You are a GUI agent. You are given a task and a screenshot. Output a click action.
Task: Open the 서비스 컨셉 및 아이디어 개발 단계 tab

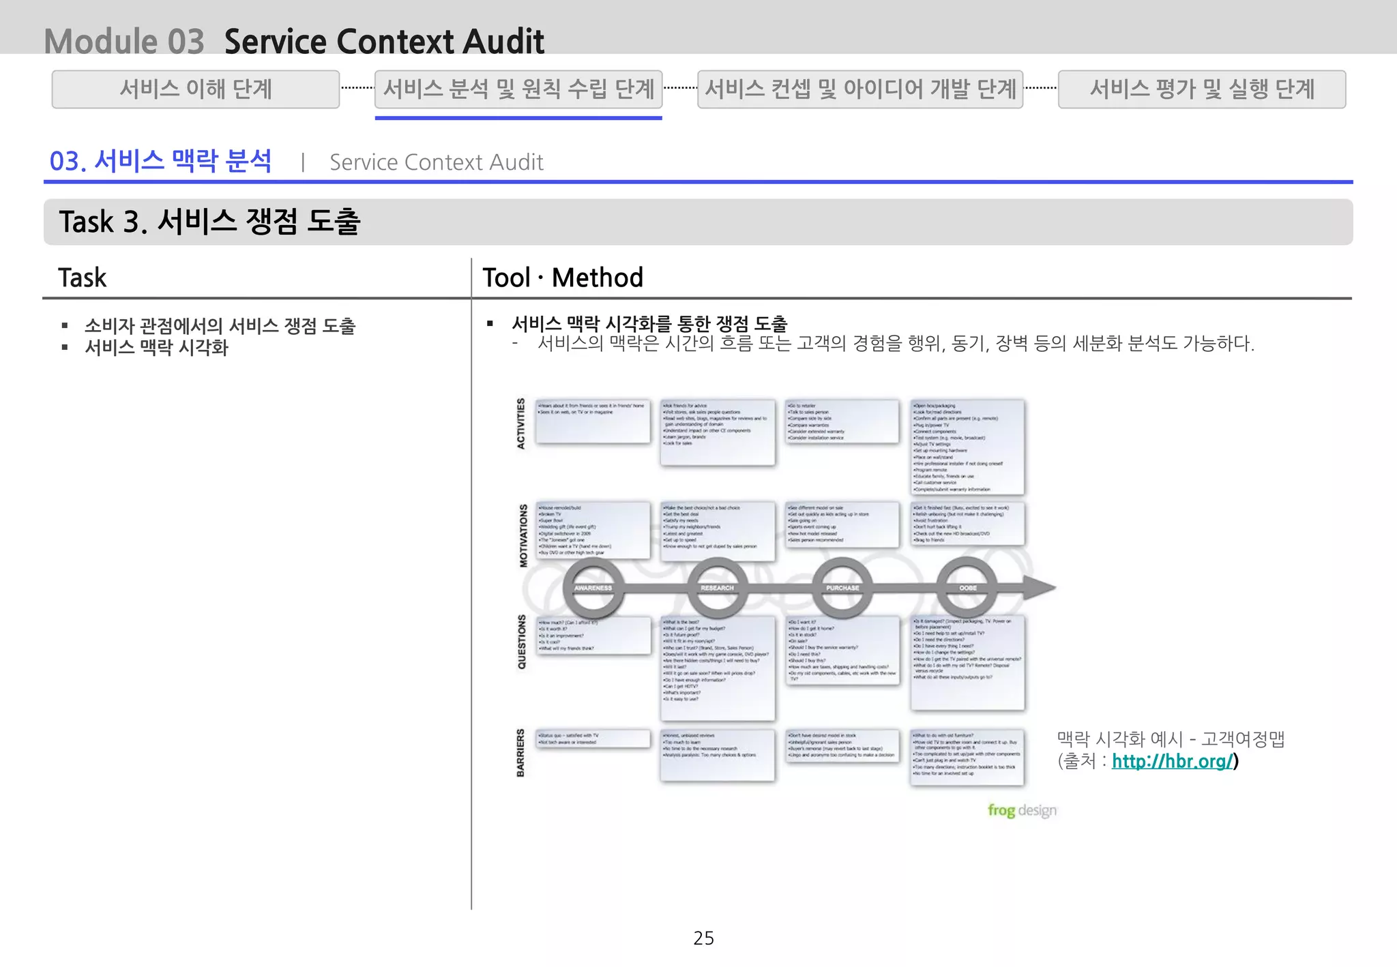click(x=860, y=89)
